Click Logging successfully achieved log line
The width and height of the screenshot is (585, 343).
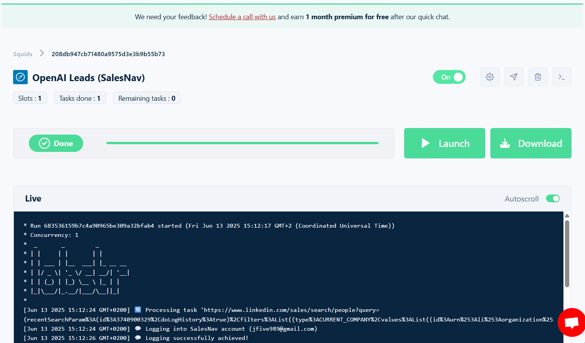pyautogui.click(x=136, y=338)
